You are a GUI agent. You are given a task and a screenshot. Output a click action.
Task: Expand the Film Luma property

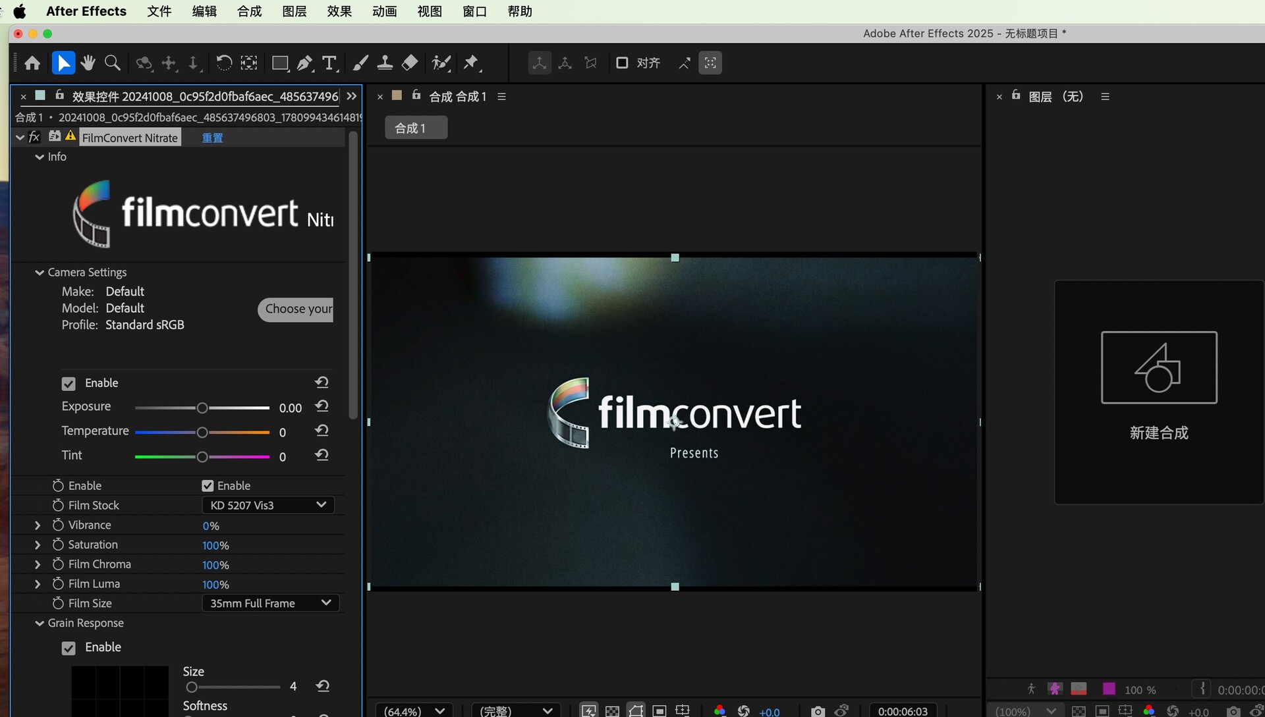click(38, 584)
